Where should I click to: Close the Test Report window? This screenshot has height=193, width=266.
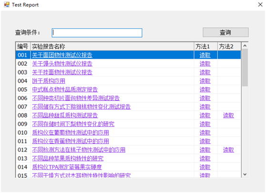click(260, 5)
